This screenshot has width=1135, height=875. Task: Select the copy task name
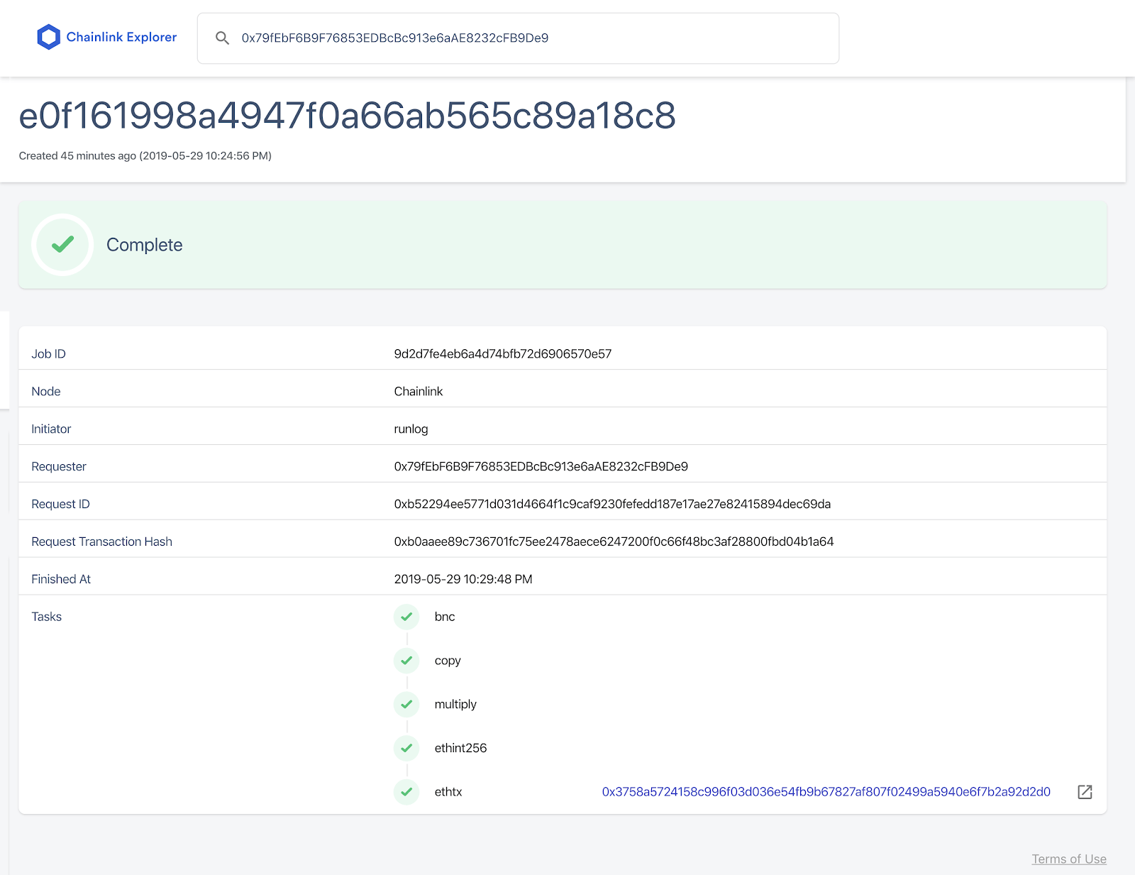tap(448, 661)
